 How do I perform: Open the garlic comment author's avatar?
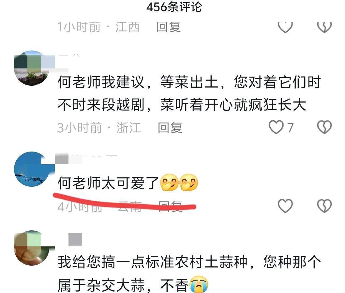point(32,248)
